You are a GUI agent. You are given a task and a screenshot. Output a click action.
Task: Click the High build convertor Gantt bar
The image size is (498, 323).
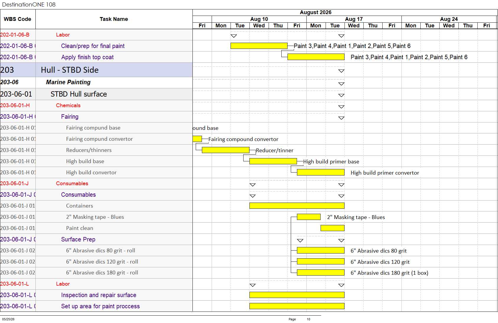point(321,172)
